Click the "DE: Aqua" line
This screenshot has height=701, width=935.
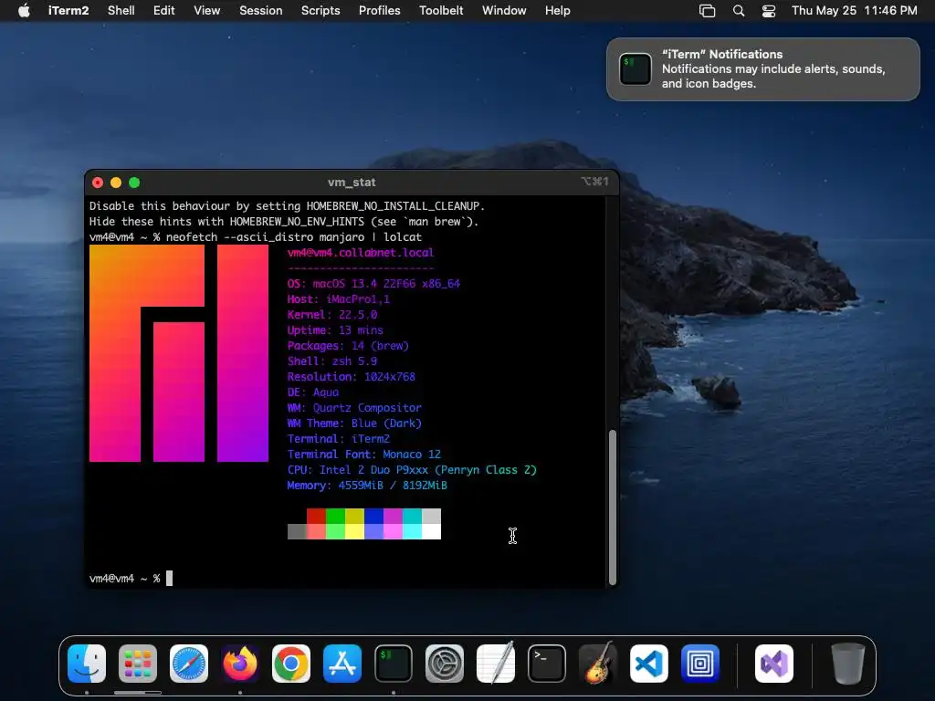(313, 392)
